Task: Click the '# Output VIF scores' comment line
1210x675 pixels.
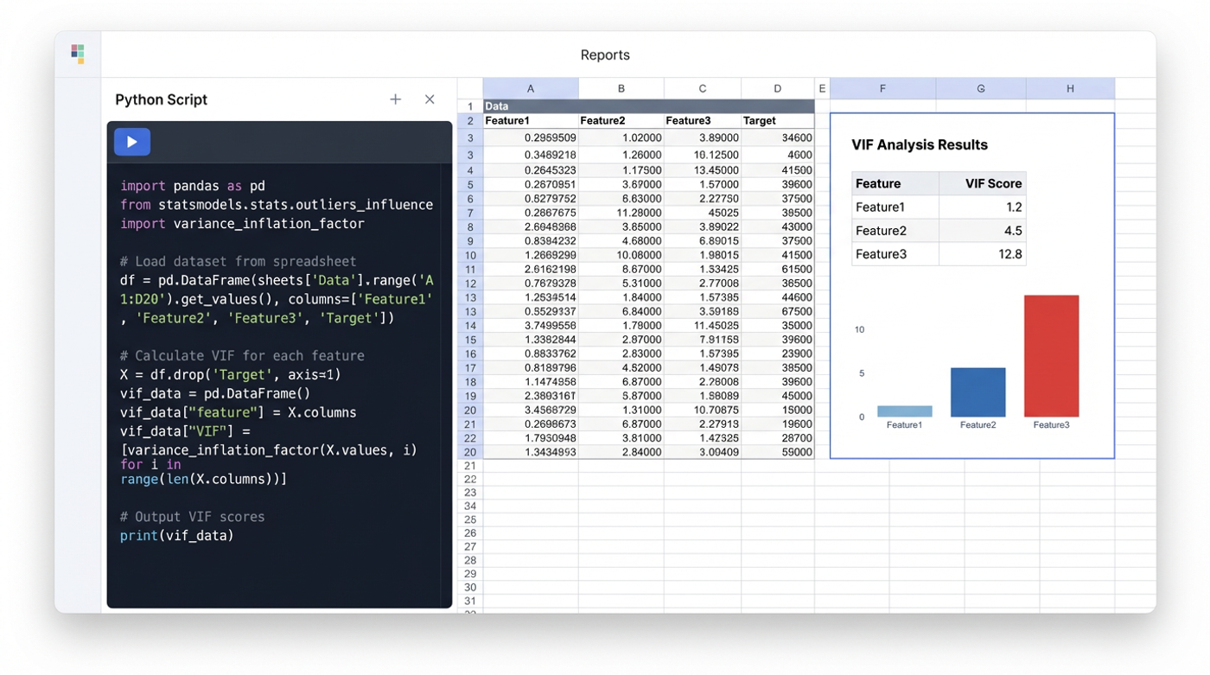Action: pos(193,517)
